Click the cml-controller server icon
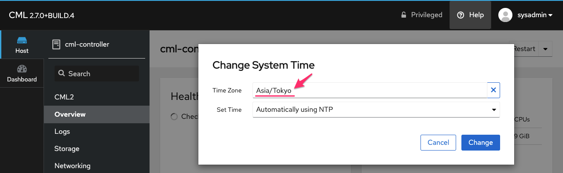 pos(56,44)
